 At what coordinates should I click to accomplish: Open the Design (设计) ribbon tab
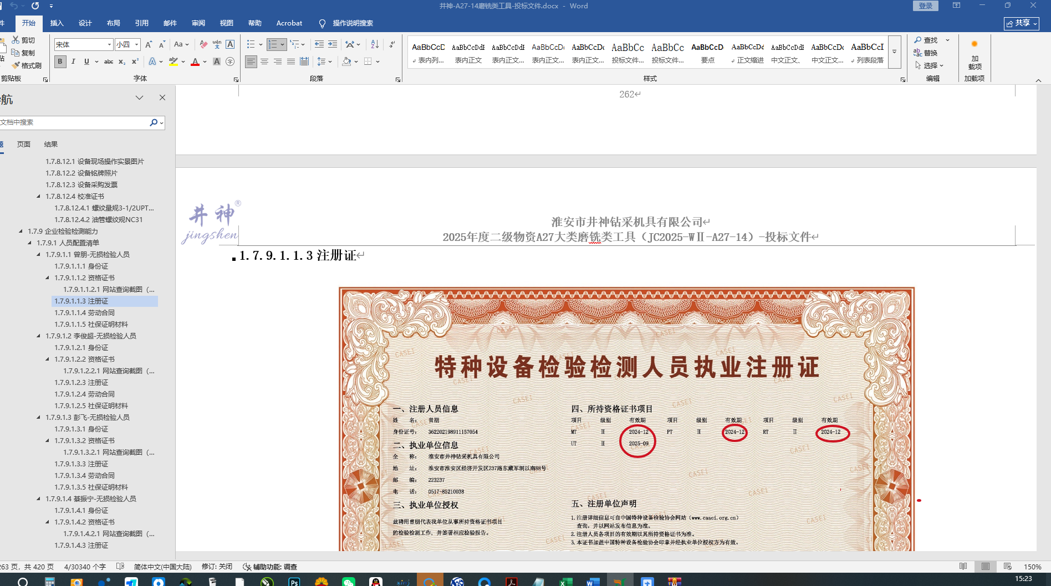85,23
